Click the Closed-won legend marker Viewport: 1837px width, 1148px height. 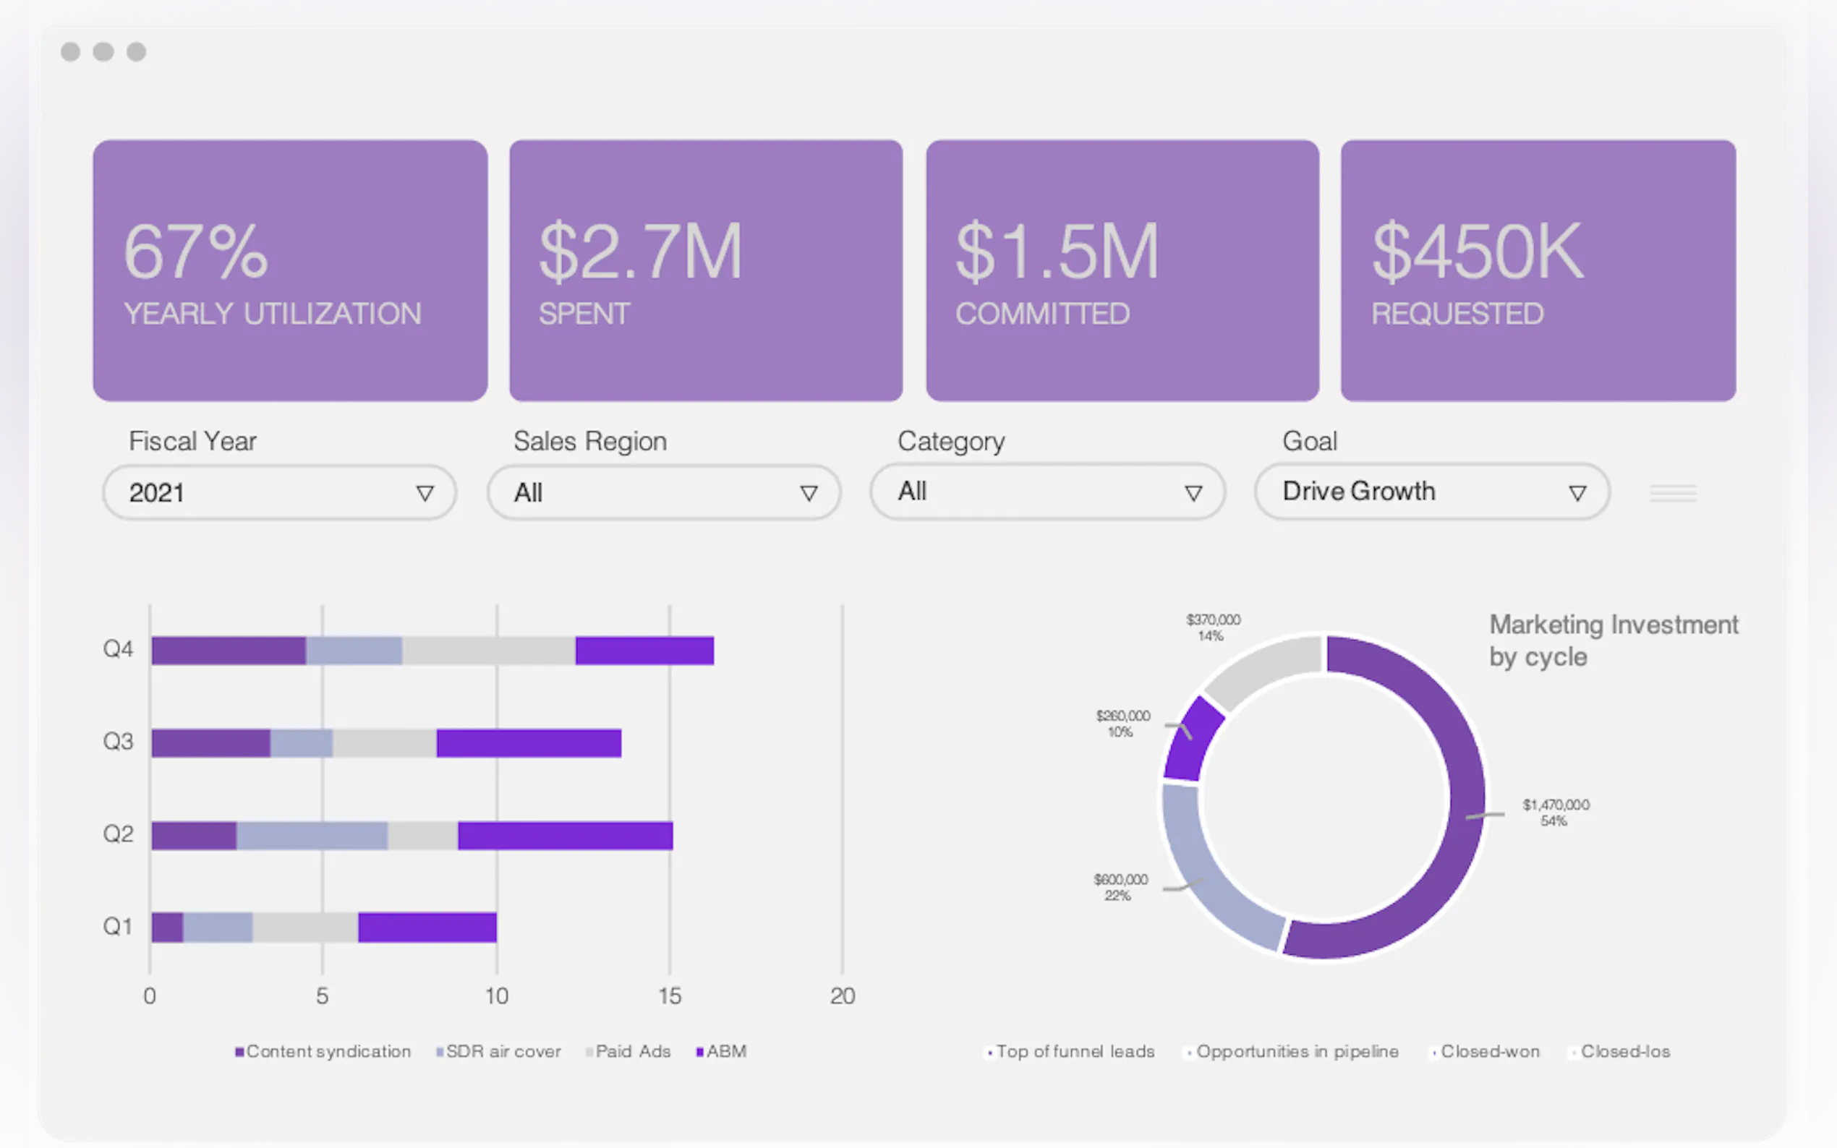1433,1053
